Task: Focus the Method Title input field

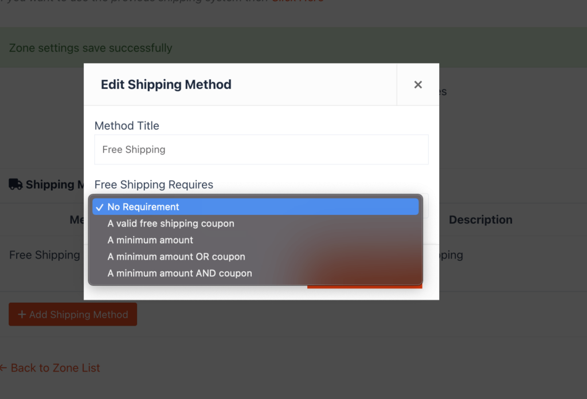Action: click(x=261, y=150)
